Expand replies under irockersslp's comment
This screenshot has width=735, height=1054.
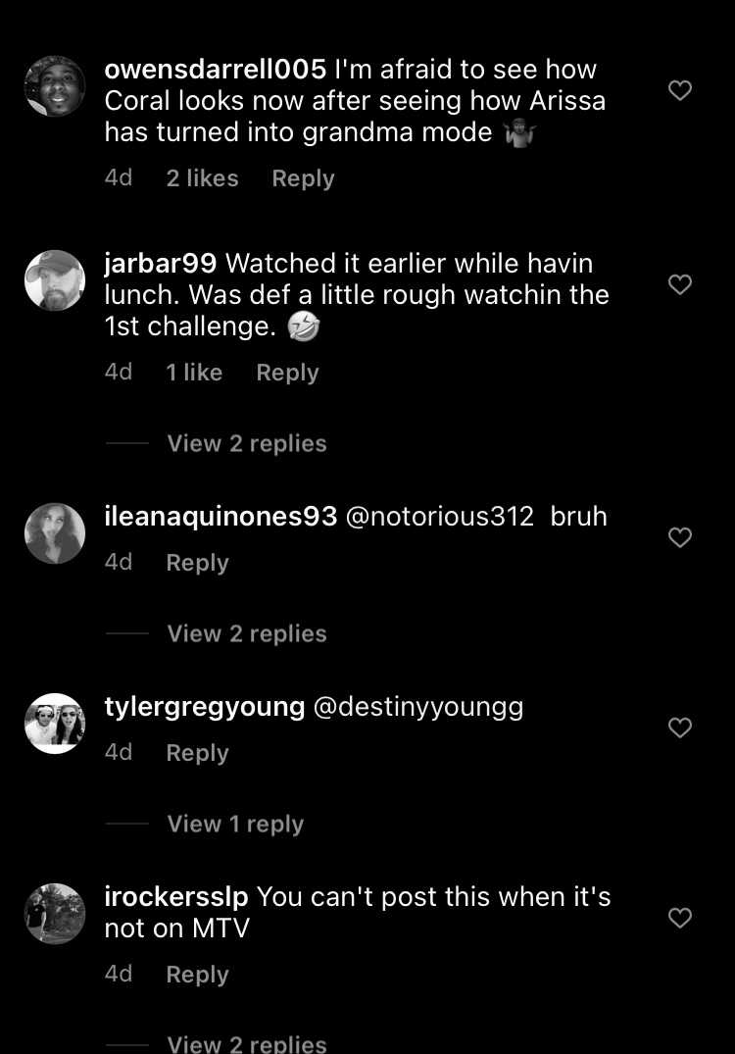[247, 1043]
